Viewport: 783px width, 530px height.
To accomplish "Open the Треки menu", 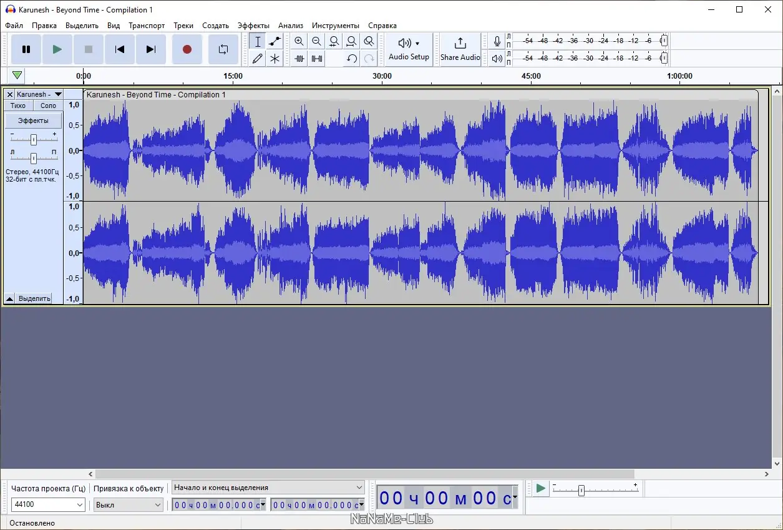I will 183,26.
